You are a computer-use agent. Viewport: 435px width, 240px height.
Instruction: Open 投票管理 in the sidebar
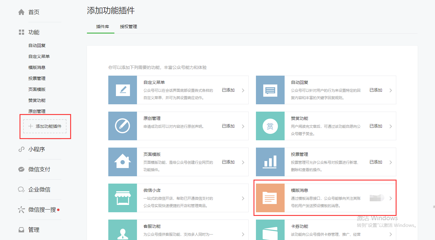tap(37, 78)
